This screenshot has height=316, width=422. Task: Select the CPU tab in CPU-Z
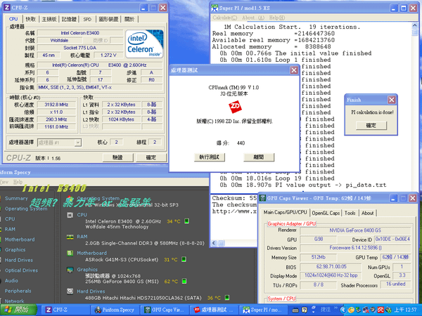point(13,19)
